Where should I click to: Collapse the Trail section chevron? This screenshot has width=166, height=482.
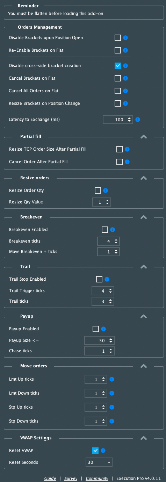(143, 267)
